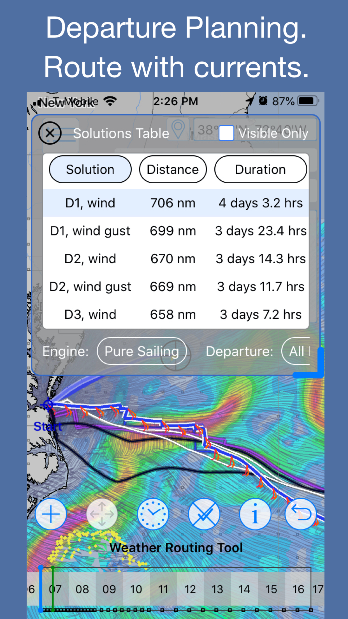Image resolution: width=348 pixels, height=619 pixels.
Task: Jump to day 12 on the timeline
Action: pyautogui.click(x=190, y=589)
